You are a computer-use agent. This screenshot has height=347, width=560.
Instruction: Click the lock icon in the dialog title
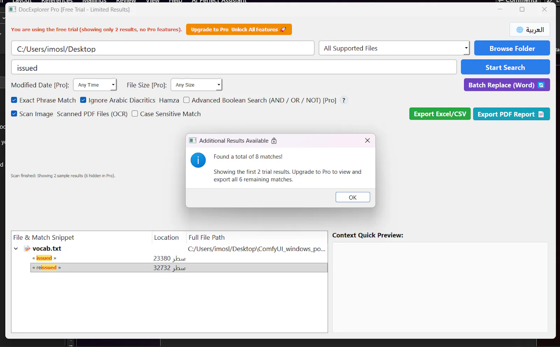[274, 140]
